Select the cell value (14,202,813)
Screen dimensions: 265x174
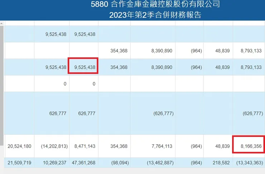(x=54, y=146)
